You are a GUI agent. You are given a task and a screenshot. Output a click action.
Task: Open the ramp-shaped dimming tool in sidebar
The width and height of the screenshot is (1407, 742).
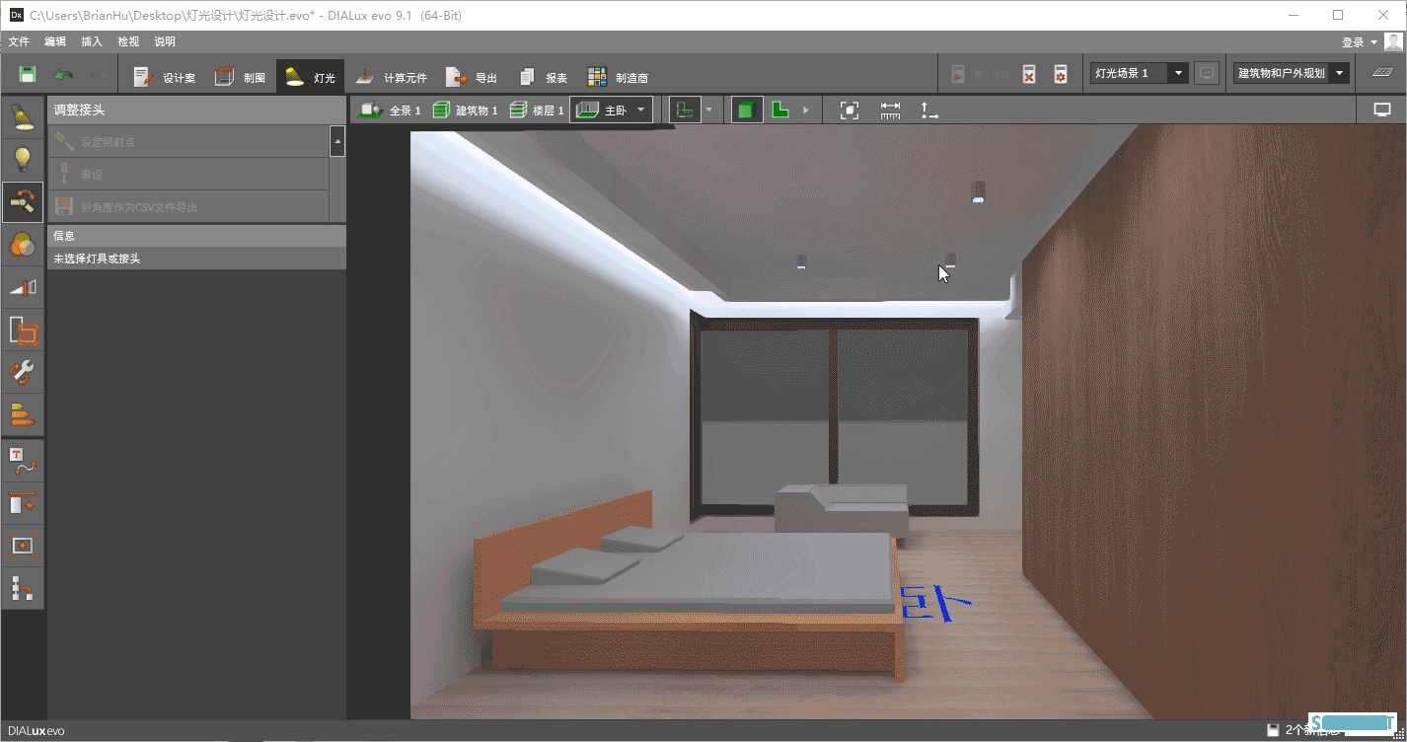[x=23, y=287]
